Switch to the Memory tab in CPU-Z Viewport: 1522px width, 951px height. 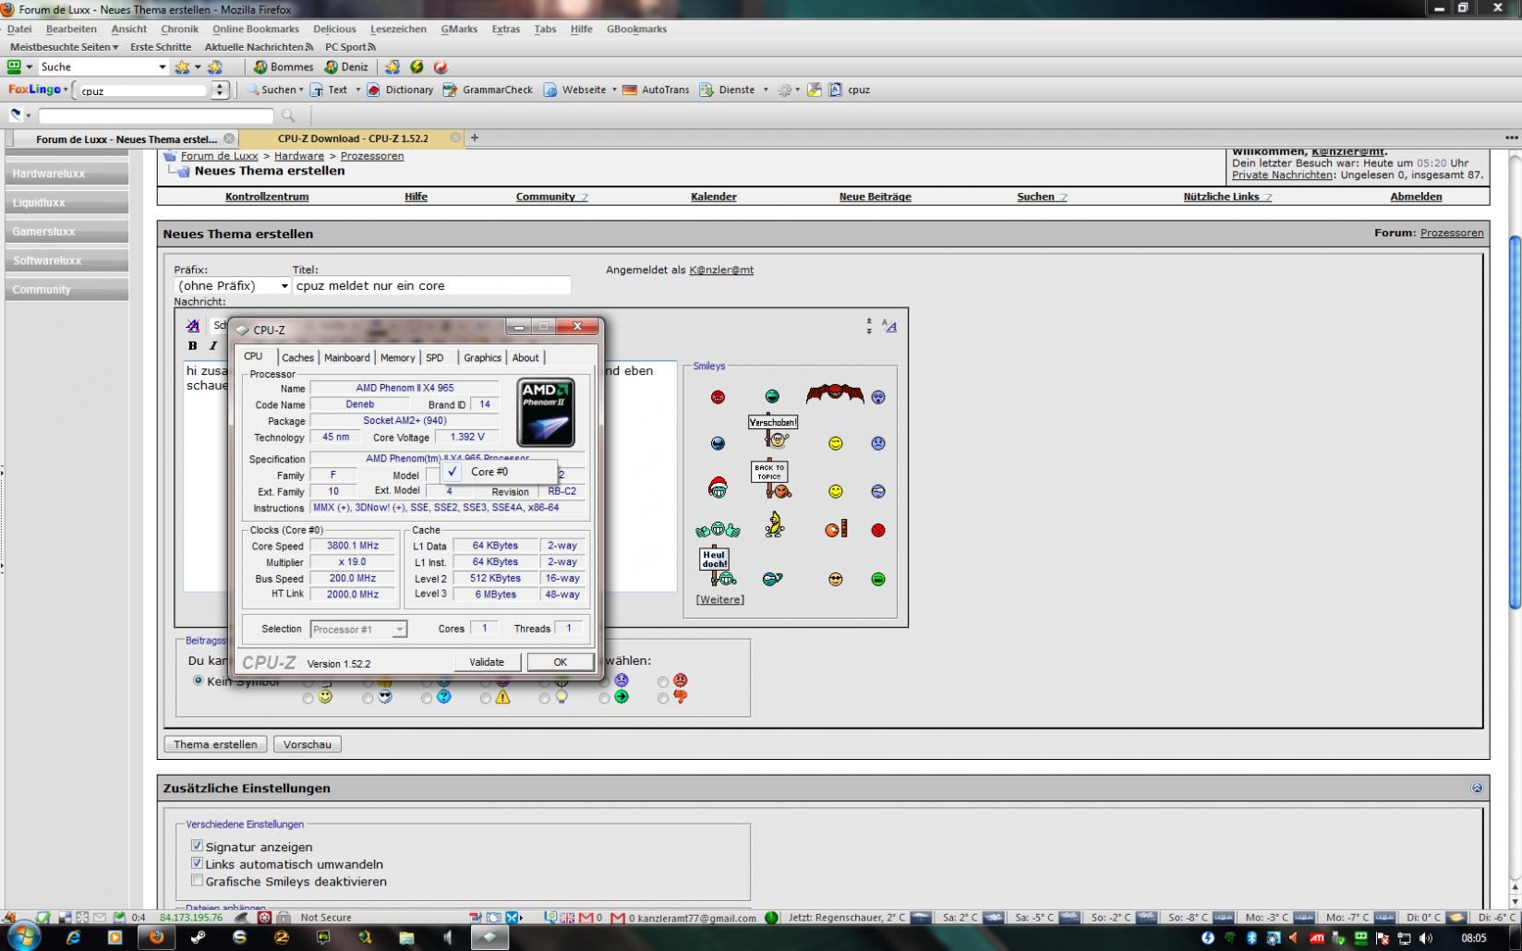click(397, 357)
